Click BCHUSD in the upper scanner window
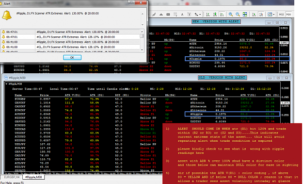303x184 pixels. click(195, 63)
